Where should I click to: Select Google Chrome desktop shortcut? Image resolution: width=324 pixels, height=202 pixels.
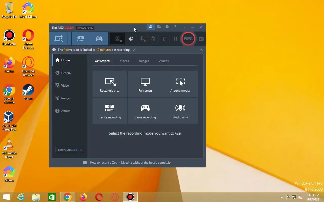click(9, 94)
